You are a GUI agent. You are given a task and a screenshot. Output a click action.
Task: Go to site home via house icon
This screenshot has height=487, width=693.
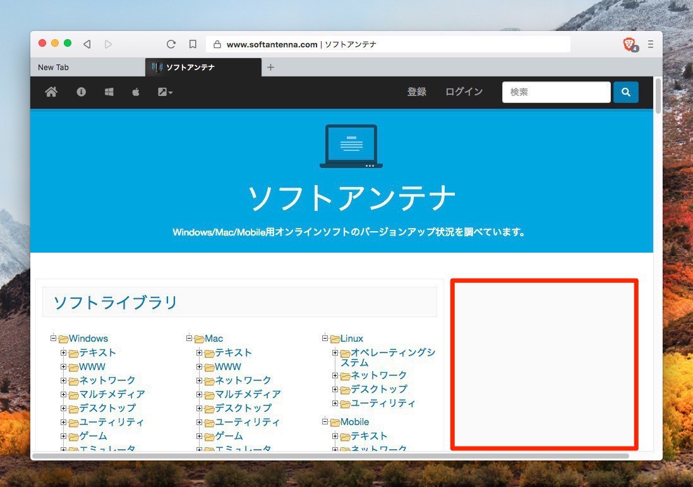click(51, 92)
